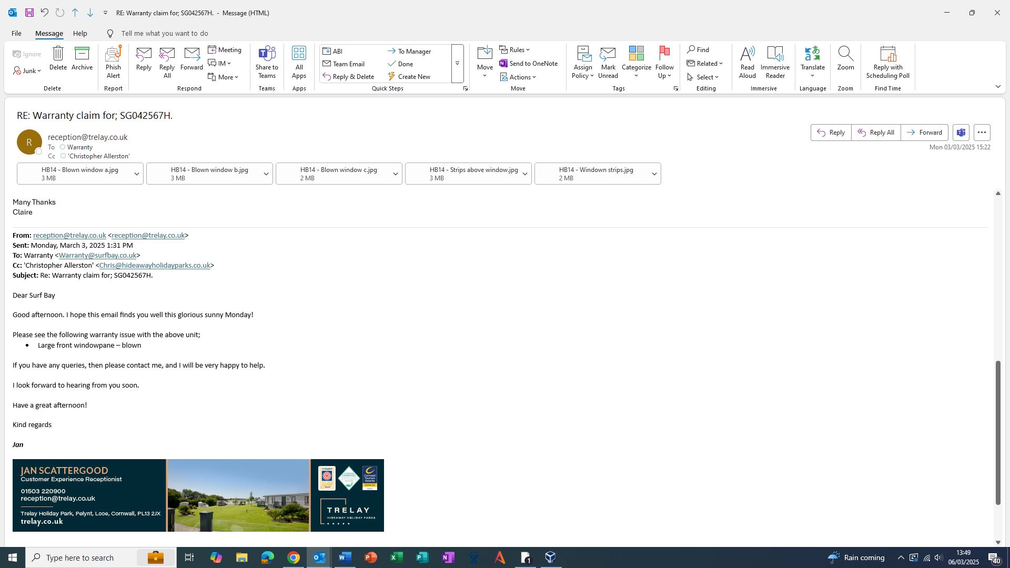Image resolution: width=1010 pixels, height=568 pixels.
Task: Open the Warranty@surfbay.co.uk email link
Action: pos(97,256)
